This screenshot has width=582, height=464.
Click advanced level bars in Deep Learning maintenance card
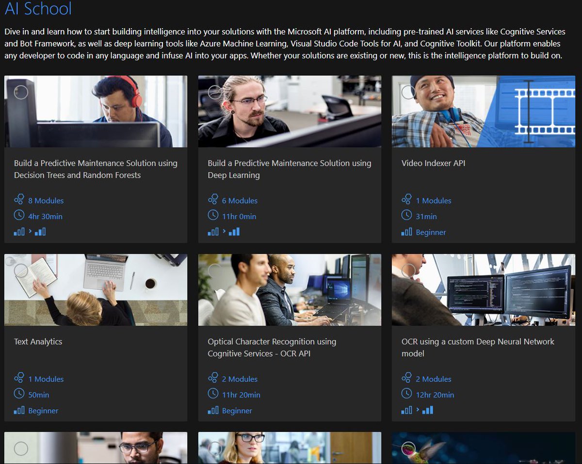[234, 232]
